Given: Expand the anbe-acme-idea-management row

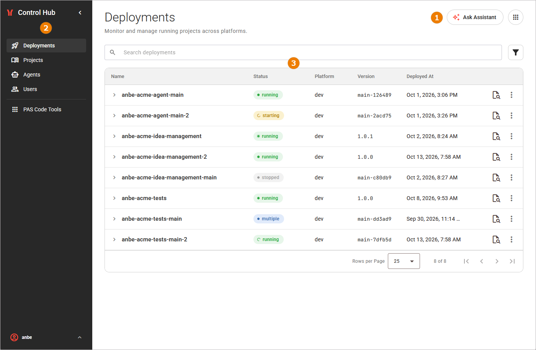Looking at the screenshot, I should point(114,136).
